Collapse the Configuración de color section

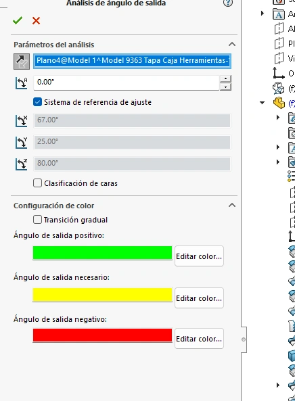pyautogui.click(x=232, y=205)
